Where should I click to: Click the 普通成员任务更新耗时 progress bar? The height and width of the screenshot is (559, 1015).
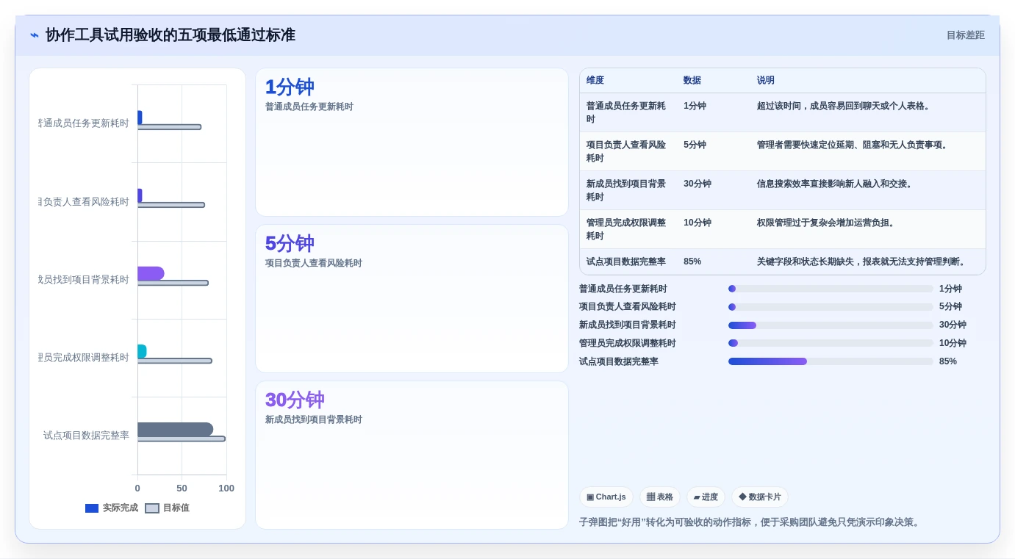tap(831, 289)
